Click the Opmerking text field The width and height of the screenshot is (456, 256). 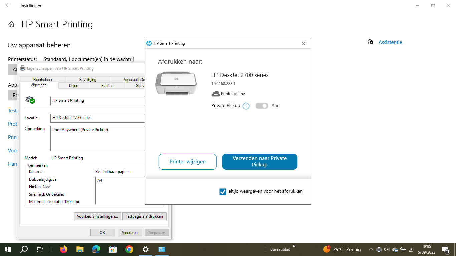[98, 138]
